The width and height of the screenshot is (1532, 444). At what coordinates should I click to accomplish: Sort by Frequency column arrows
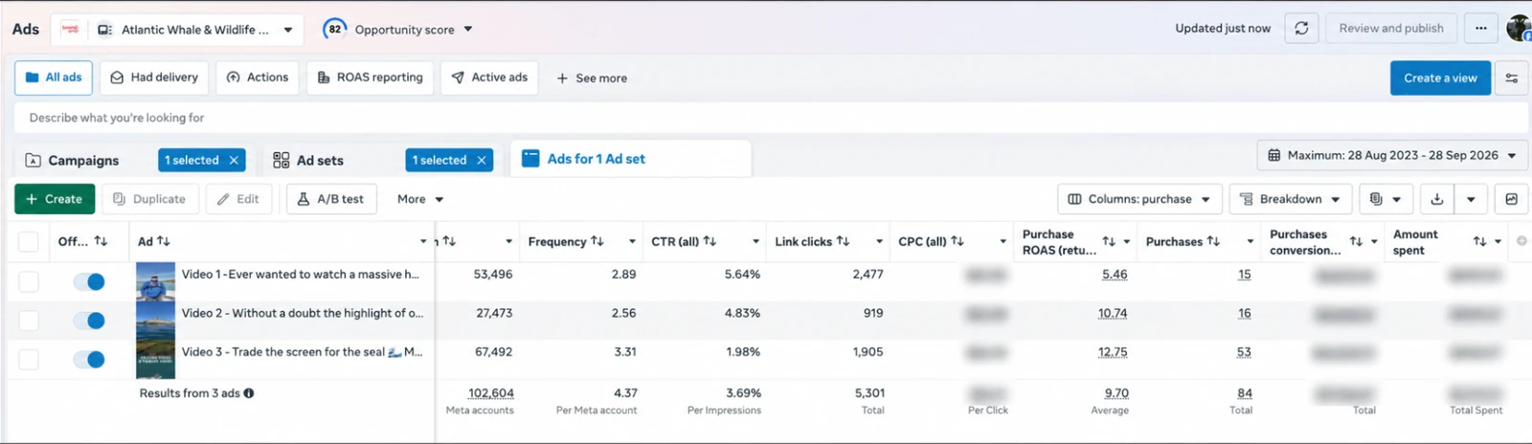point(597,241)
